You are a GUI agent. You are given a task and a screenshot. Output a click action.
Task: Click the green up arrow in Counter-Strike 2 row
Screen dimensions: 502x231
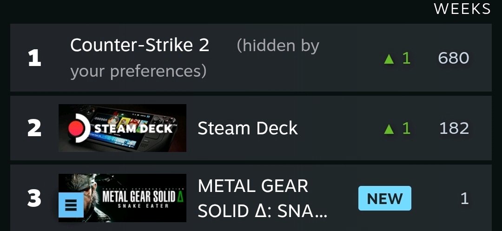pyautogui.click(x=389, y=59)
